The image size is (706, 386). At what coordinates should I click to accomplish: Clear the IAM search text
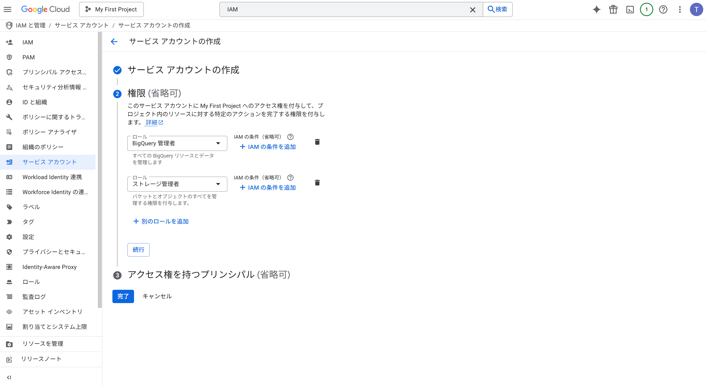coord(473,10)
